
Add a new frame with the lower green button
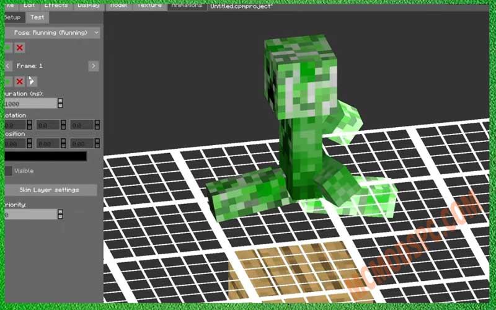(x=8, y=82)
